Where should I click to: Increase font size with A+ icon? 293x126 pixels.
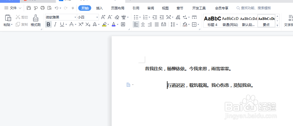point(103,17)
